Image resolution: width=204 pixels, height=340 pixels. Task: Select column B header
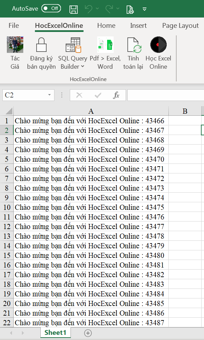point(185,111)
